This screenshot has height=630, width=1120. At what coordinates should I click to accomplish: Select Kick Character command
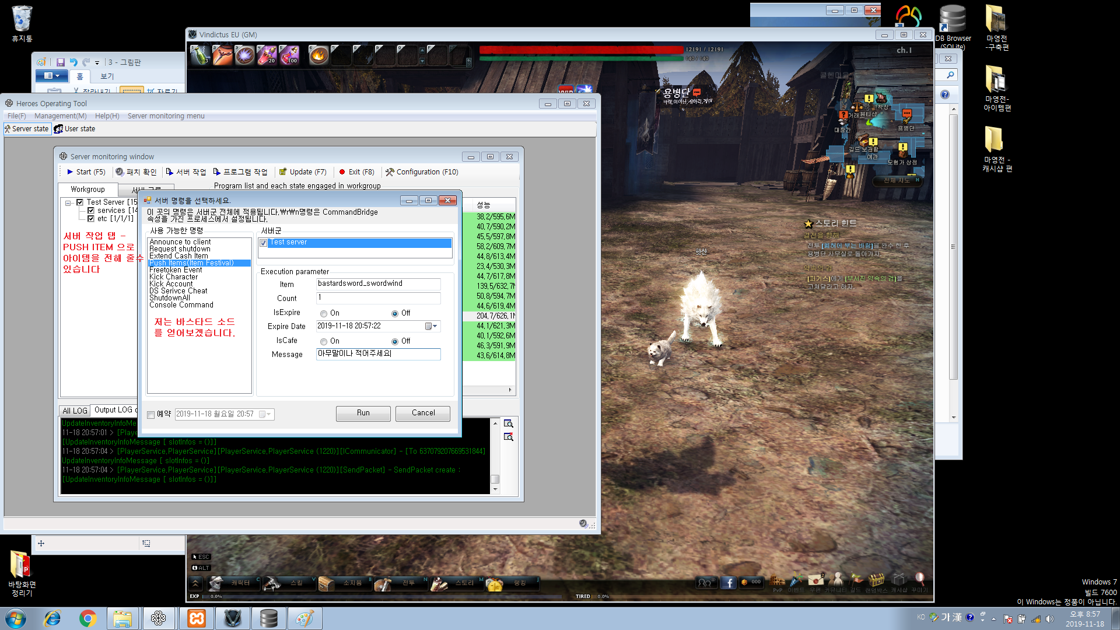pyautogui.click(x=173, y=277)
